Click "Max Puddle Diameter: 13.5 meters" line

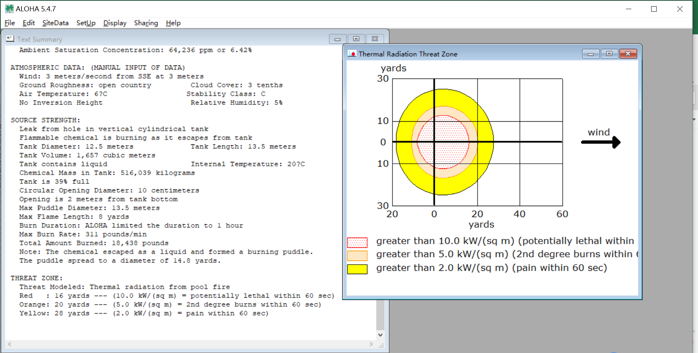pos(90,208)
